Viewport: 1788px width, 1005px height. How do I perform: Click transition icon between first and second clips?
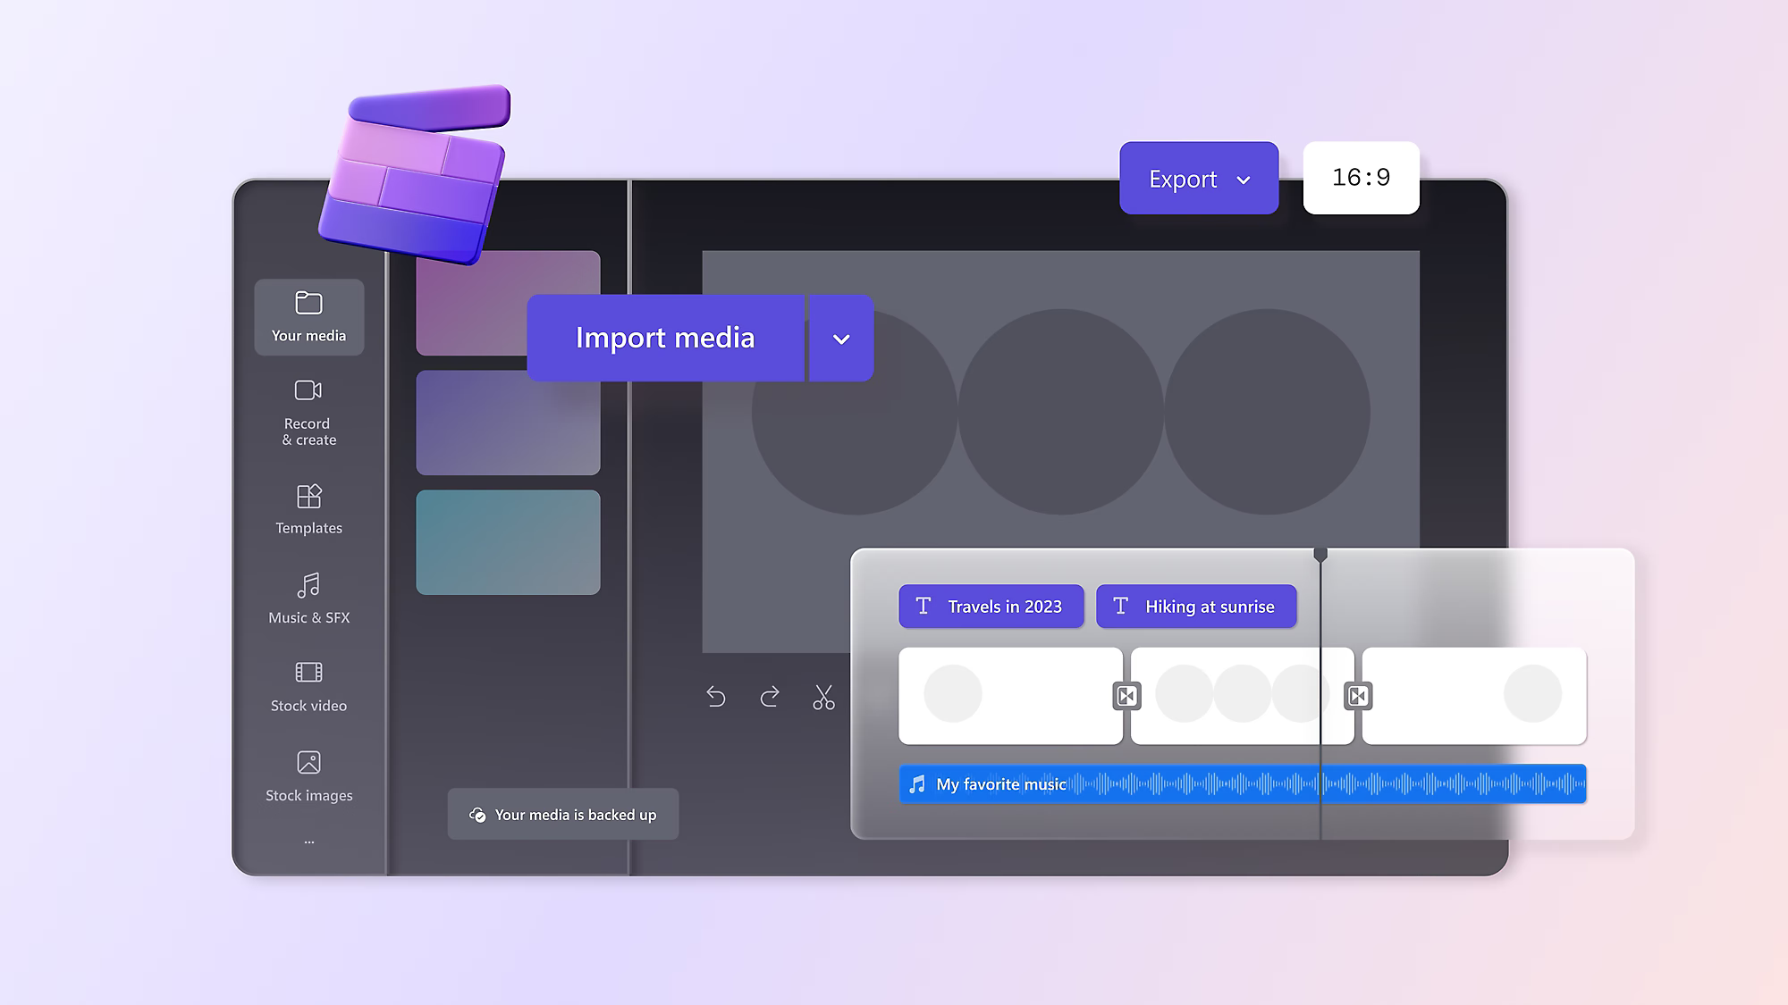coord(1126,696)
